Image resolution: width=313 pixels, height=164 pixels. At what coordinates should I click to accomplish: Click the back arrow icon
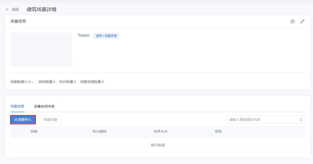point(7,9)
